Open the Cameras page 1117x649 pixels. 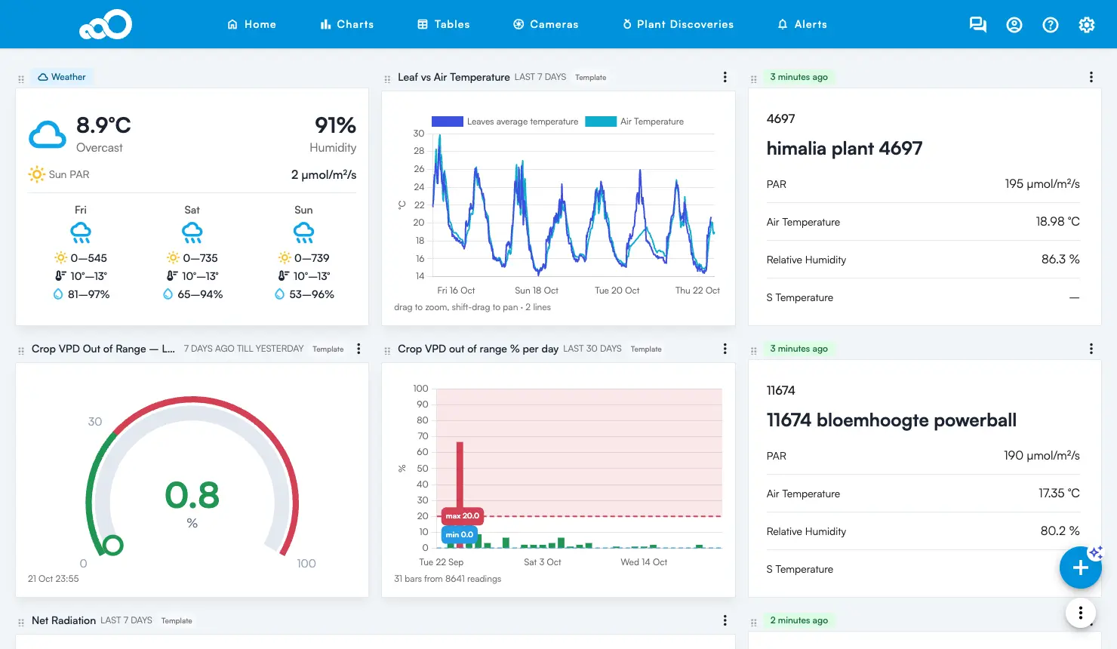pyautogui.click(x=546, y=24)
